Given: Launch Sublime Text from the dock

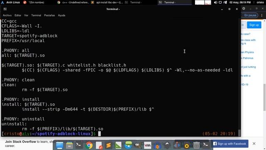Looking at the screenshot, I should coord(108,145).
